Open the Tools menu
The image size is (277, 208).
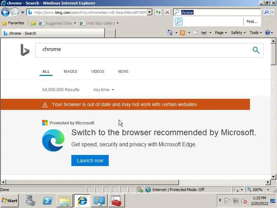click(256, 33)
